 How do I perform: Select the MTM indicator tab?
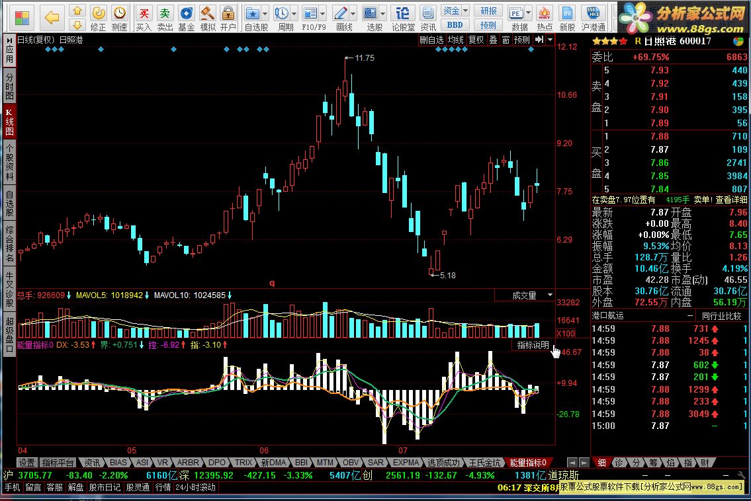tap(325, 463)
